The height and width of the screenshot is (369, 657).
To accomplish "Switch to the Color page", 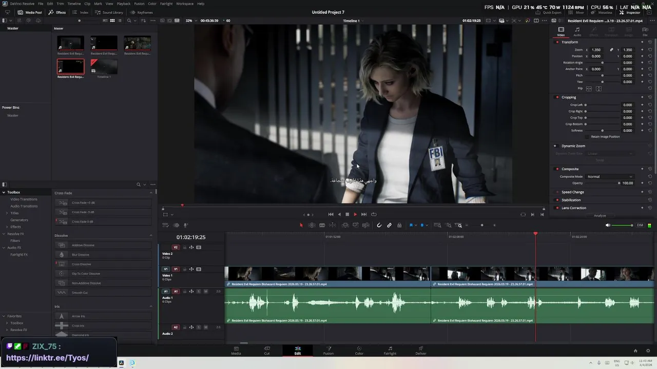I will pos(359,351).
